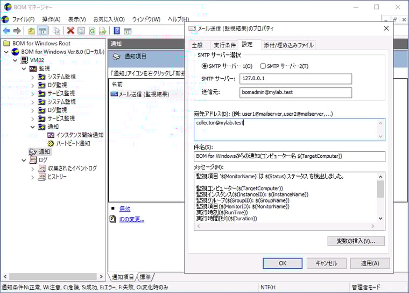Collapse the ログ tree branch

coord(24,161)
